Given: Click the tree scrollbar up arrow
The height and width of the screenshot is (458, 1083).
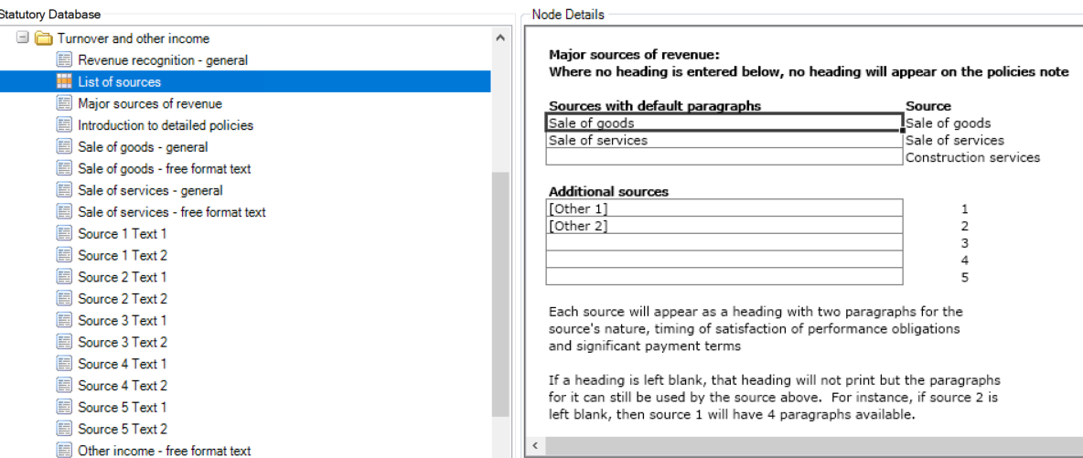Looking at the screenshot, I should coord(500,38).
